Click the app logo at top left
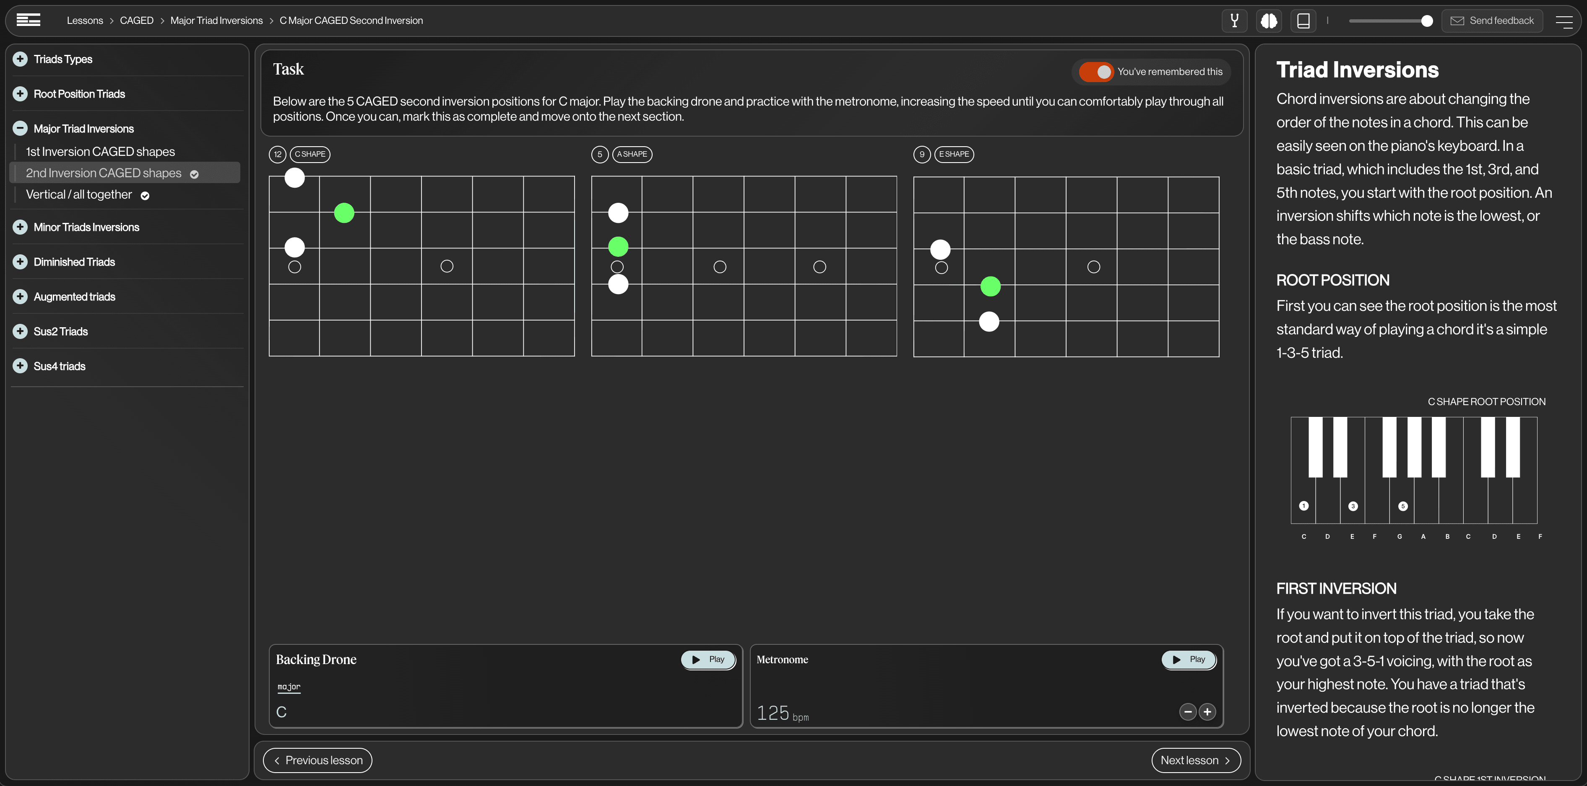Screen dimensions: 1587x786 pyautogui.click(x=29, y=20)
